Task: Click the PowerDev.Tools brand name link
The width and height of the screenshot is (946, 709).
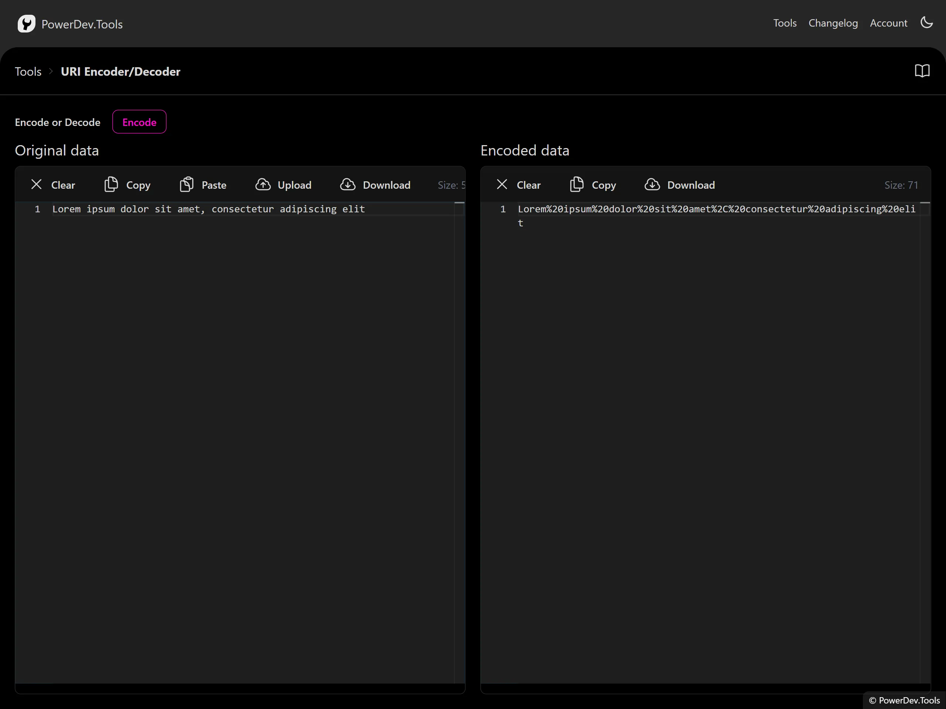Action: pyautogui.click(x=82, y=24)
